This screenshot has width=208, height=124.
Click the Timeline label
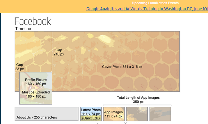23,28
